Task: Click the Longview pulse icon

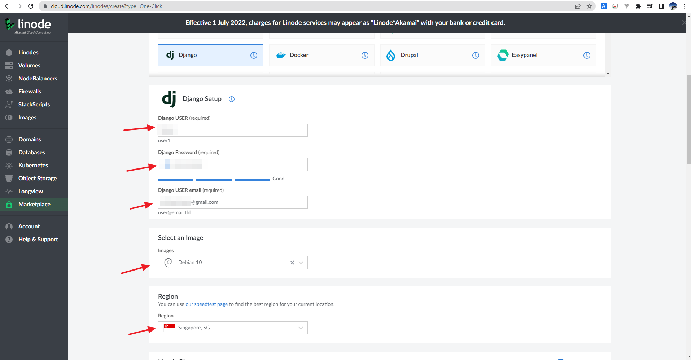Action: (x=9, y=191)
